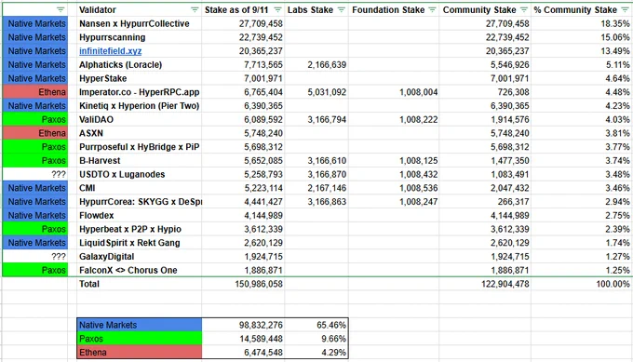Select summary value 98,832,276
Screen dimensions: 633x362
(244, 326)
